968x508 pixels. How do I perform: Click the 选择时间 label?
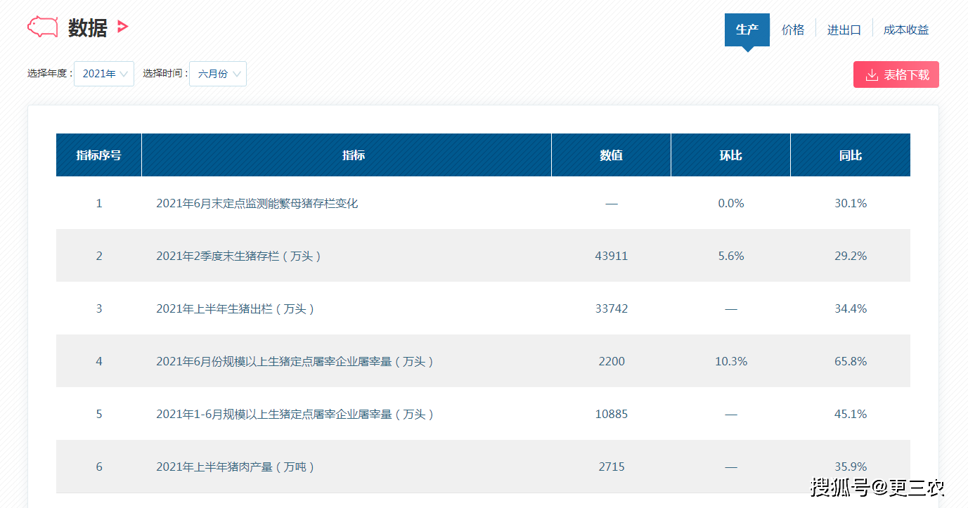tap(165, 73)
